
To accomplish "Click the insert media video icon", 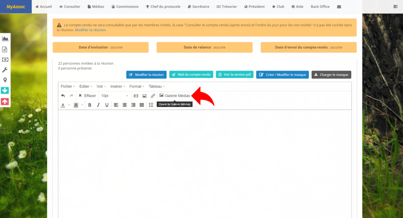I will (136, 96).
